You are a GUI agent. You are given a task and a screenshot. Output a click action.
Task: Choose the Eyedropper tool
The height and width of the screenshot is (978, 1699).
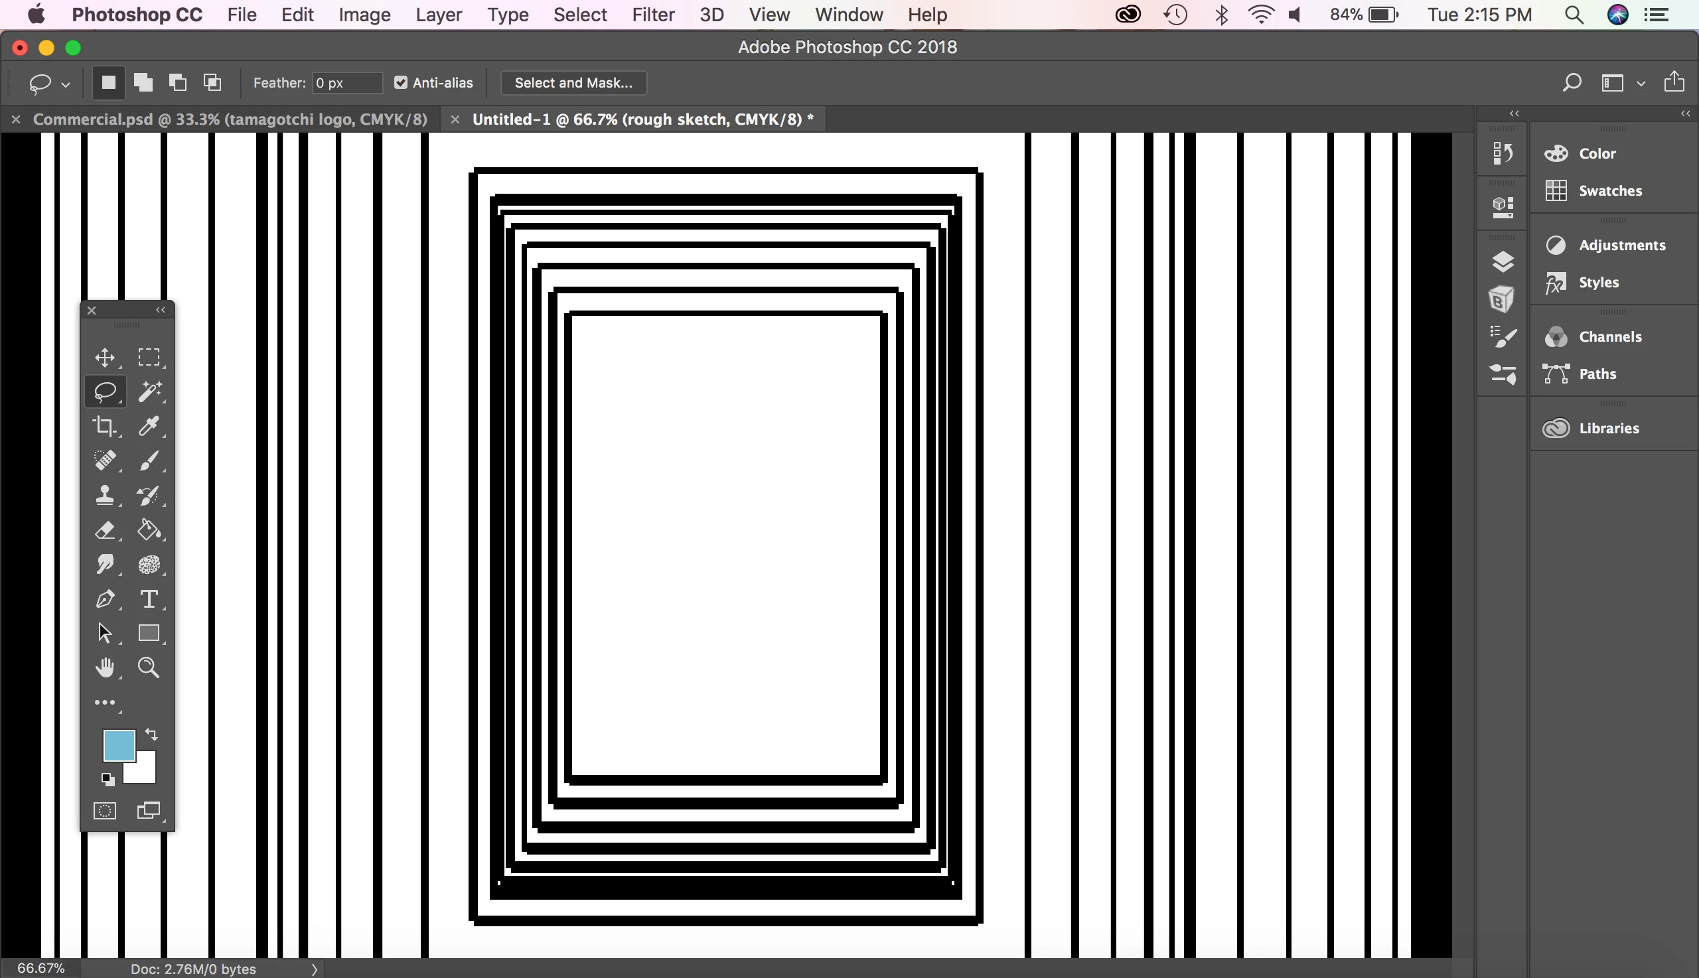pyautogui.click(x=149, y=426)
